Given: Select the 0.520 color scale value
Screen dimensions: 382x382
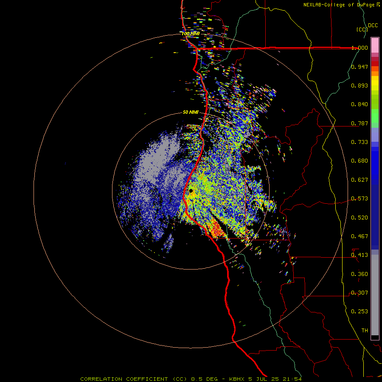Looking at the screenshot, I should tap(360, 218).
